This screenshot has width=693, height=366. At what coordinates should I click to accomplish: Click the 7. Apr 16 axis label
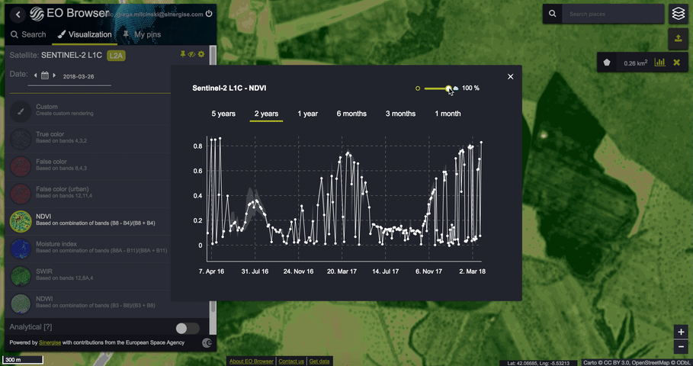pos(211,271)
